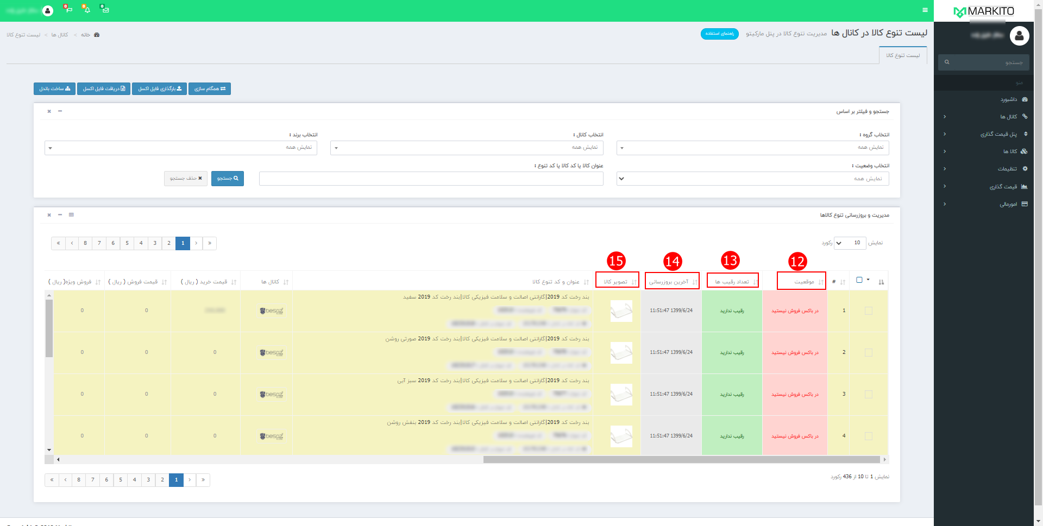Open the table columns grid icon

pyautogui.click(x=71, y=215)
